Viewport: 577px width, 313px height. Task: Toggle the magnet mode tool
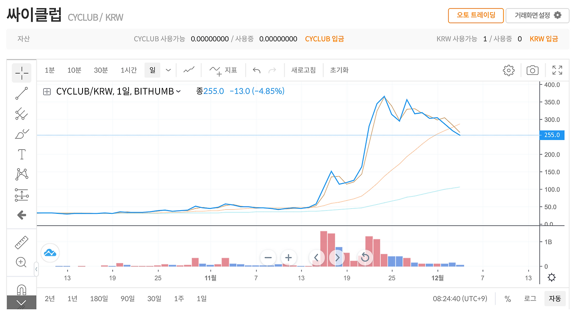(x=21, y=289)
